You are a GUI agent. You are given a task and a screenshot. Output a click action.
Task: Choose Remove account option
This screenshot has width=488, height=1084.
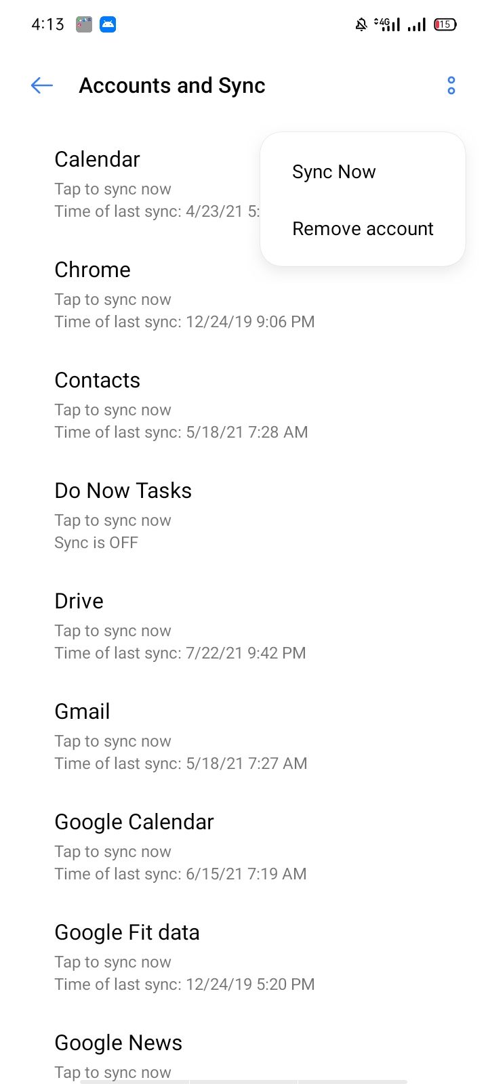(363, 229)
